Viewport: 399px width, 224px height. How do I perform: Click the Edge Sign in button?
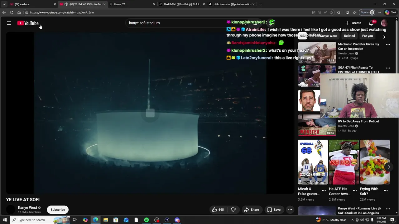click(x=367, y=12)
